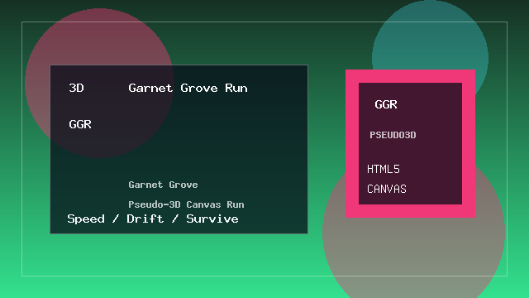Click the 'Speed / Drift / Survive' tagline

pos(153,219)
